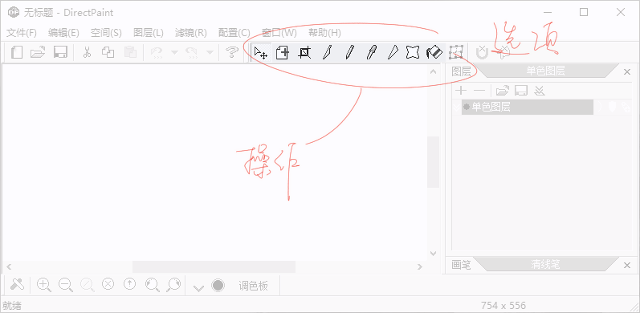Select the Paint bucket fill tool
The height and width of the screenshot is (313, 640).
(x=434, y=53)
